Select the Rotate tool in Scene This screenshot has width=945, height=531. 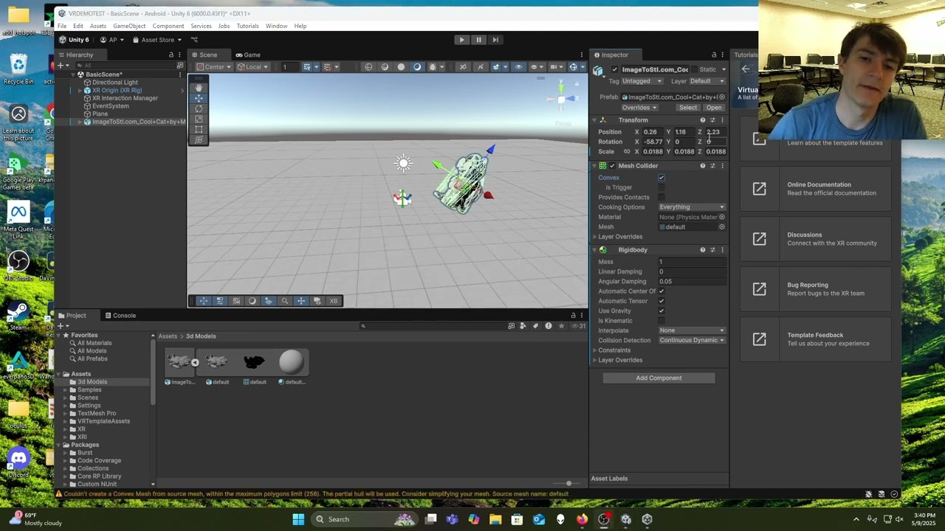pos(199,108)
